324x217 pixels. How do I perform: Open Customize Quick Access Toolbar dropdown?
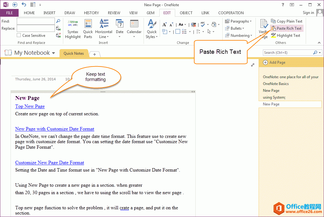pos(40,5)
